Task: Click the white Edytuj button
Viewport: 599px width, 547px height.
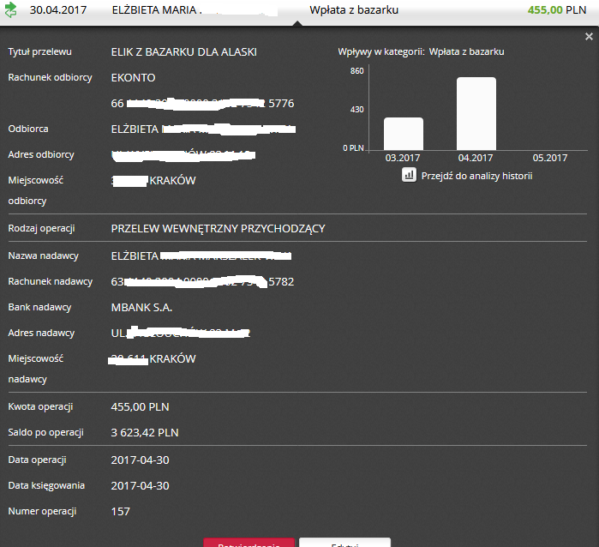Action: (344, 543)
